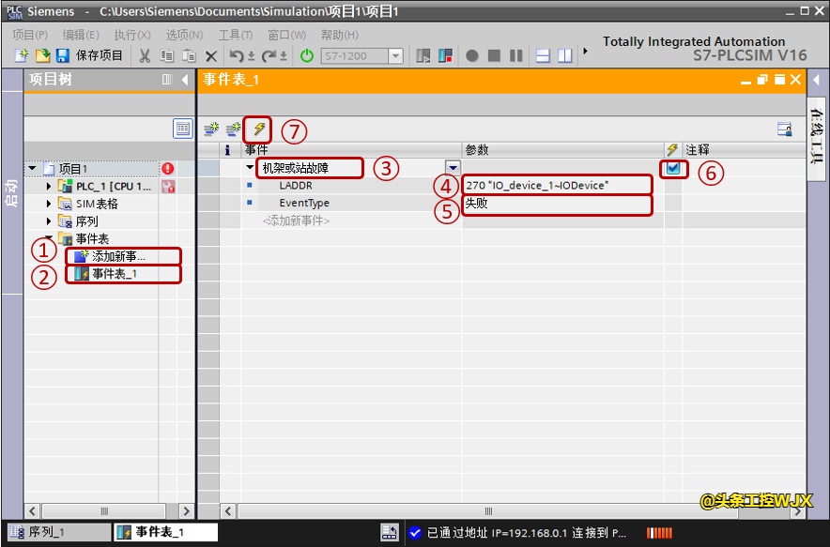The image size is (830, 547).
Task: Split the editor horizontally via toolbar icon
Action: (543, 56)
